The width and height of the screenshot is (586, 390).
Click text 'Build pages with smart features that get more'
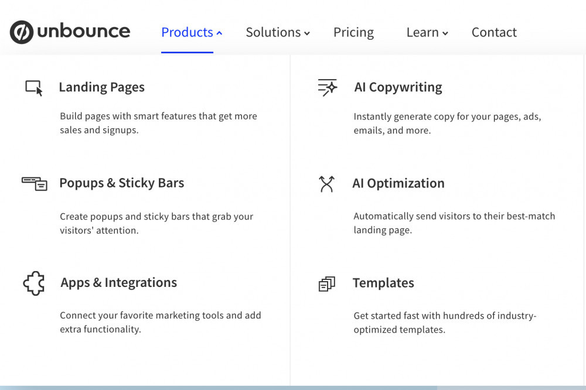tap(158, 116)
